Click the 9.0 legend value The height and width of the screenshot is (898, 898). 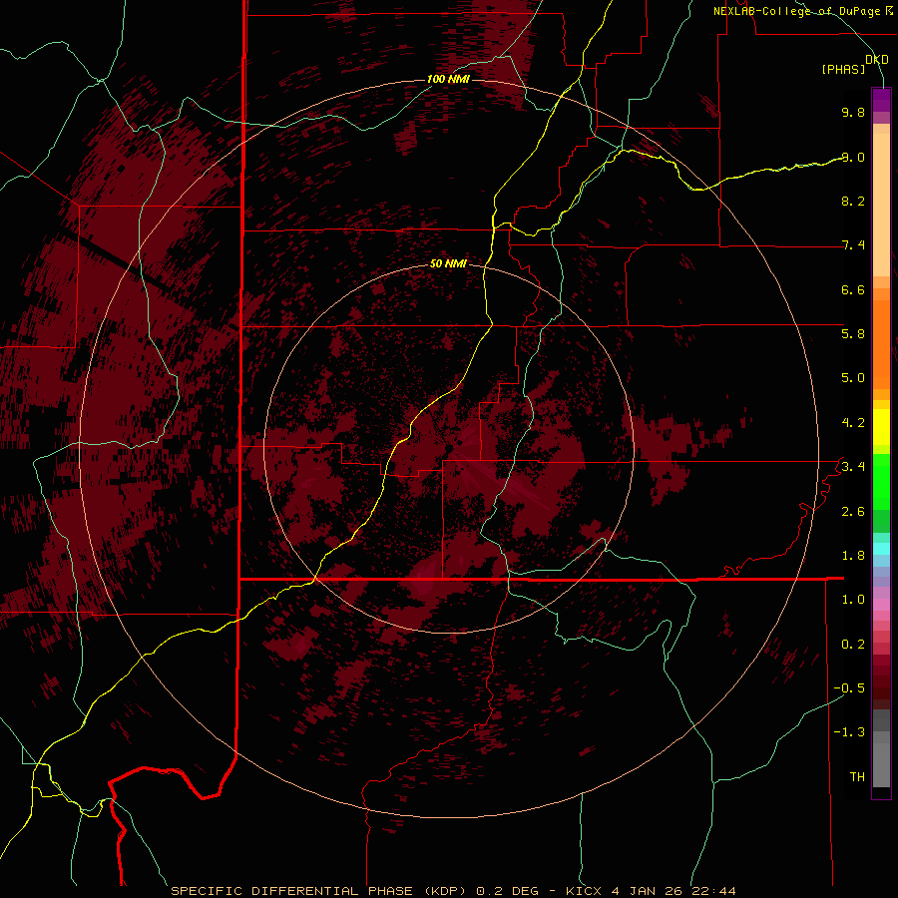(x=853, y=157)
